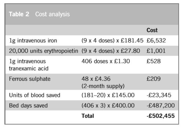Click the £6,532 cost value
183x128 pixels.
156,41
